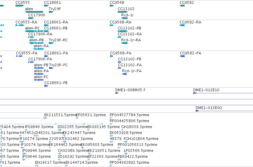Click the DME1-012E10 feature label
253x167 pixels.
tap(206, 90)
